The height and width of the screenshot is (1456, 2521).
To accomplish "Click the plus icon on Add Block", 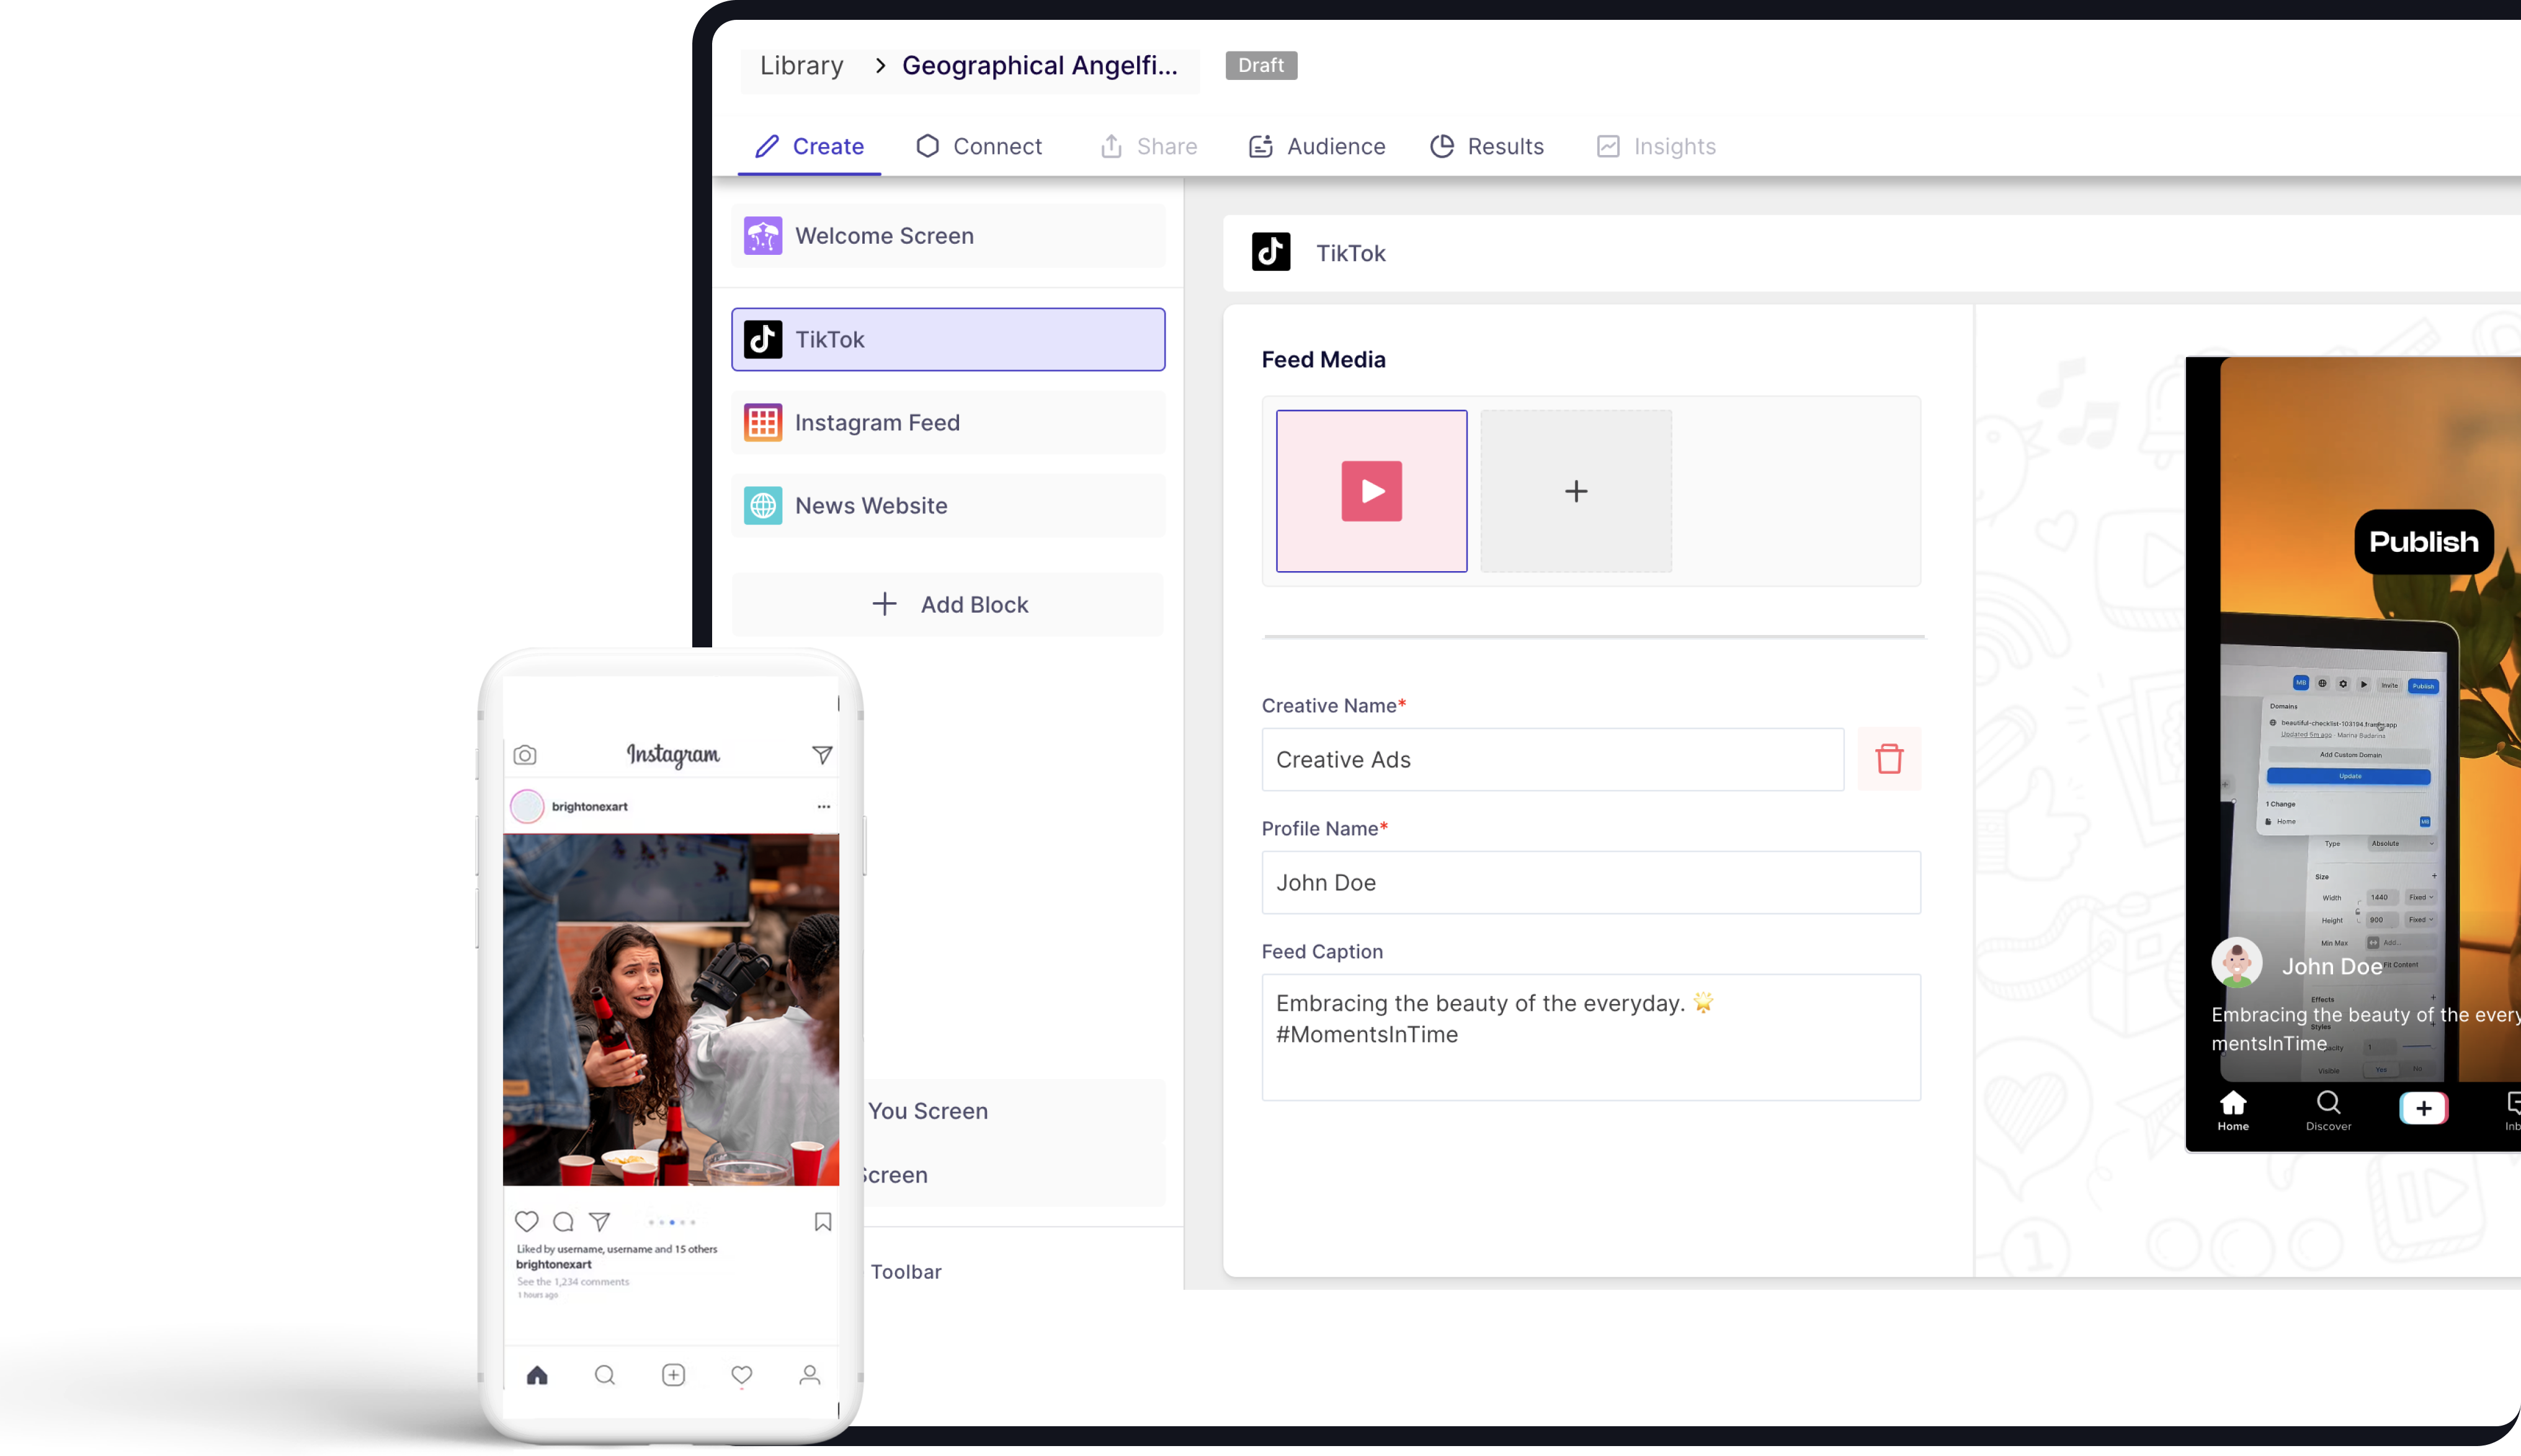I will click(885, 604).
